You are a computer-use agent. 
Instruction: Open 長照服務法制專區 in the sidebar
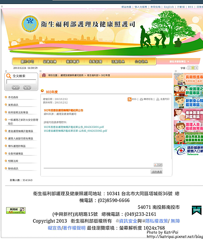[x=18, y=112]
